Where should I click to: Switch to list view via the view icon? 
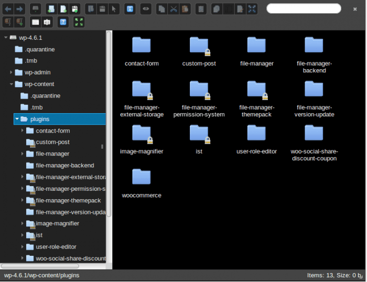click(35, 22)
